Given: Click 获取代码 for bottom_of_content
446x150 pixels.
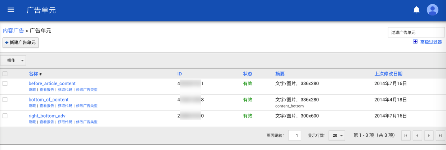Looking at the screenshot, I should pyautogui.click(x=65, y=106).
